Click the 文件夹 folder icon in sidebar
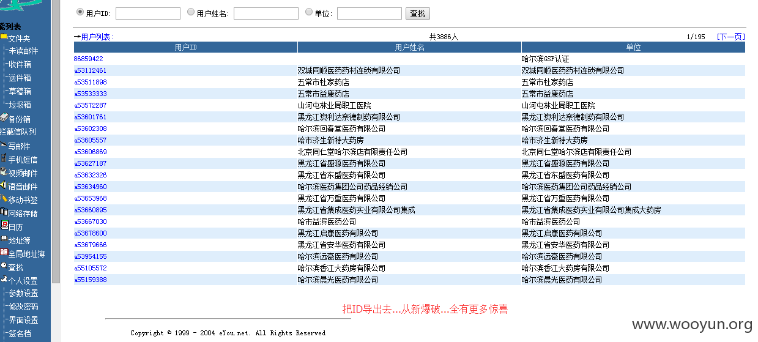Screen dimensions: 758x342 tap(4, 38)
